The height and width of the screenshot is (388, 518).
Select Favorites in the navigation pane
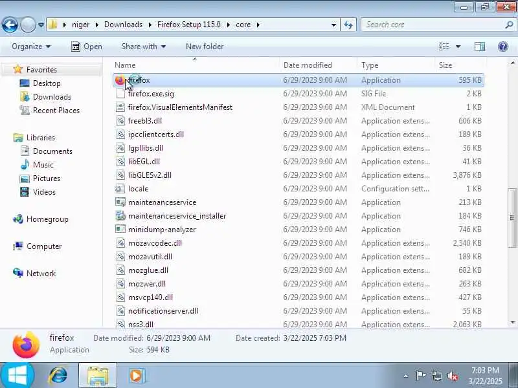coord(41,70)
